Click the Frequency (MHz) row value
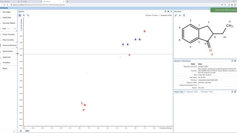The width and height of the screenshot is (237, 133). pos(204,83)
